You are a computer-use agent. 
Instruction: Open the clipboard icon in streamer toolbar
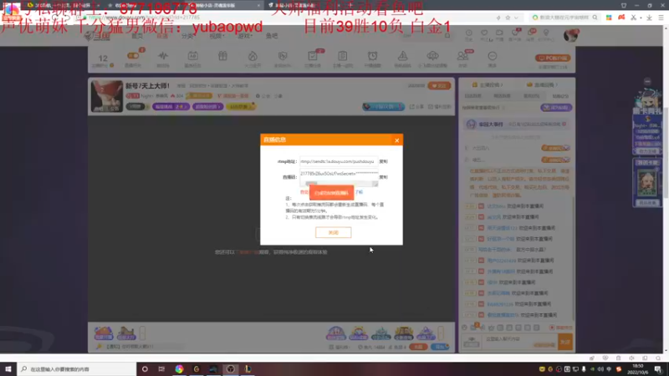point(343,56)
